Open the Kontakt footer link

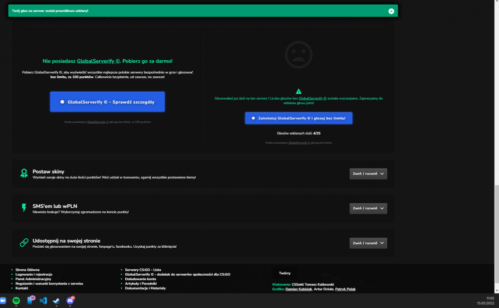coord(21,288)
